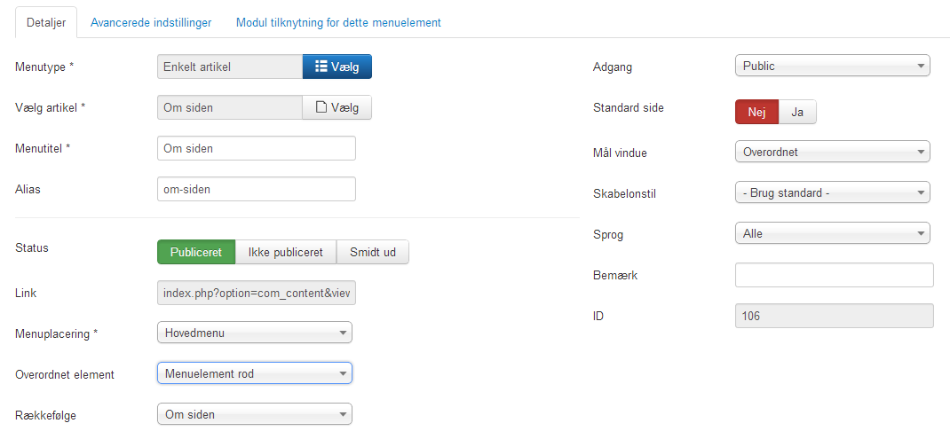This screenshot has height=439, width=950.
Task: Open the Overordnet element dropdown
Action: click(x=255, y=373)
